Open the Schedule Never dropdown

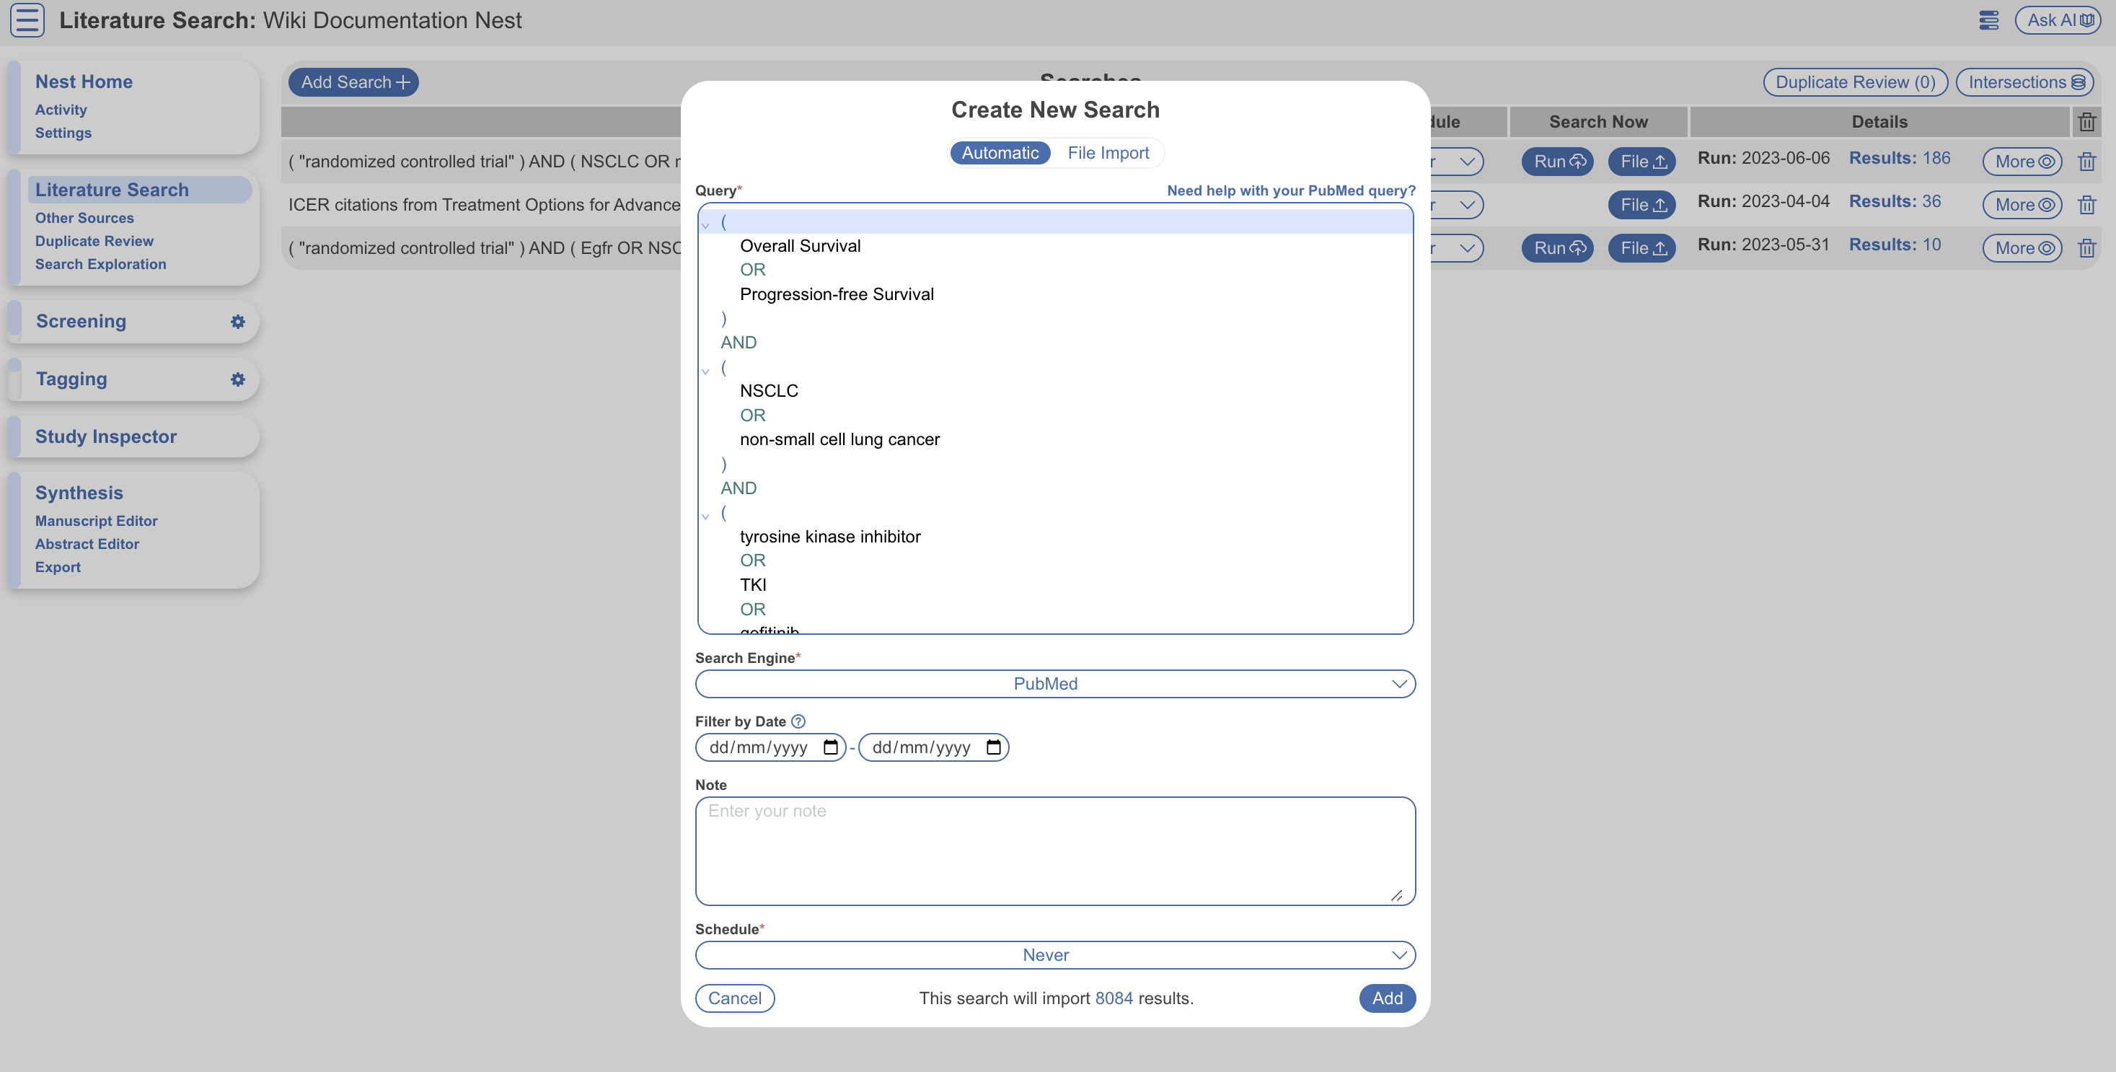[1054, 954]
